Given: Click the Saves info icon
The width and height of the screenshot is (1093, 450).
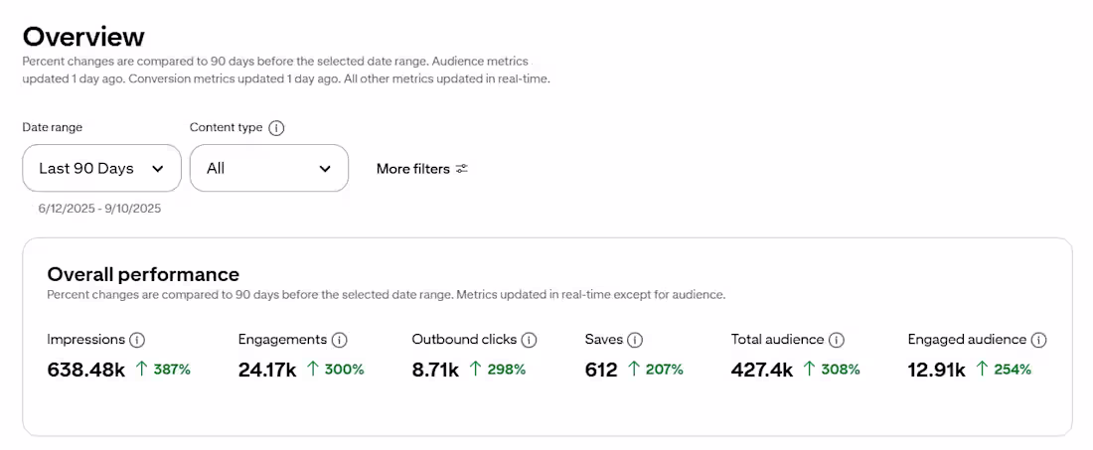Looking at the screenshot, I should 636,340.
